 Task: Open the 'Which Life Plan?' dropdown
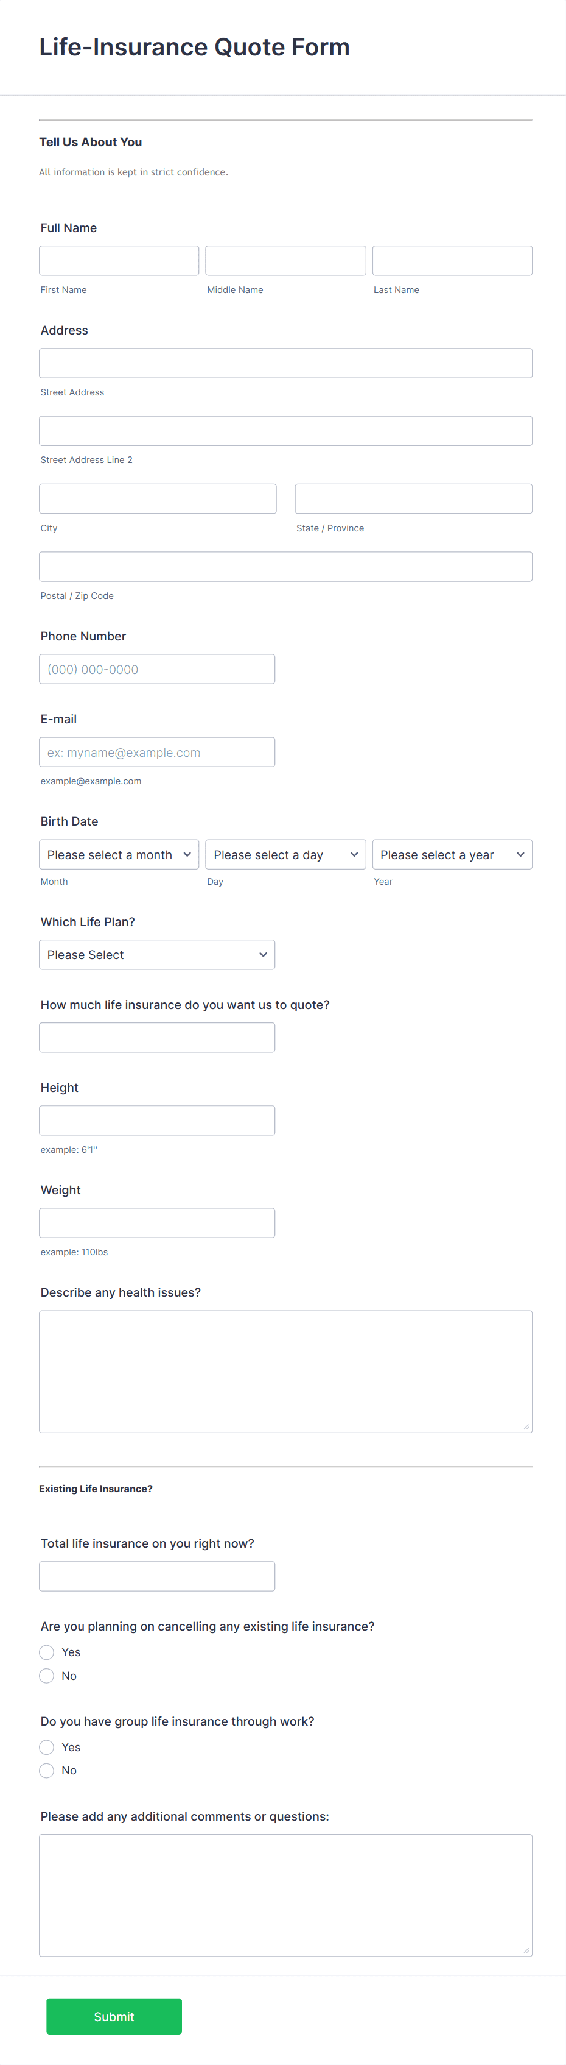pos(157,954)
